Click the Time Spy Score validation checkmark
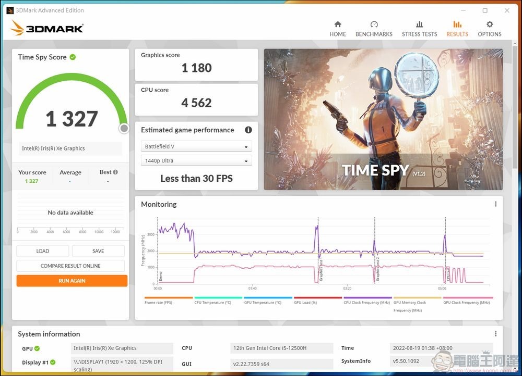The width and height of the screenshot is (522, 376). [73, 57]
